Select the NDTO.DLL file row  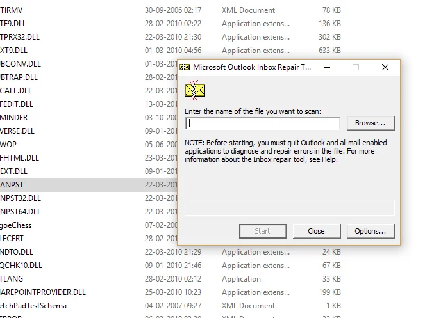pyautogui.click(x=171, y=252)
